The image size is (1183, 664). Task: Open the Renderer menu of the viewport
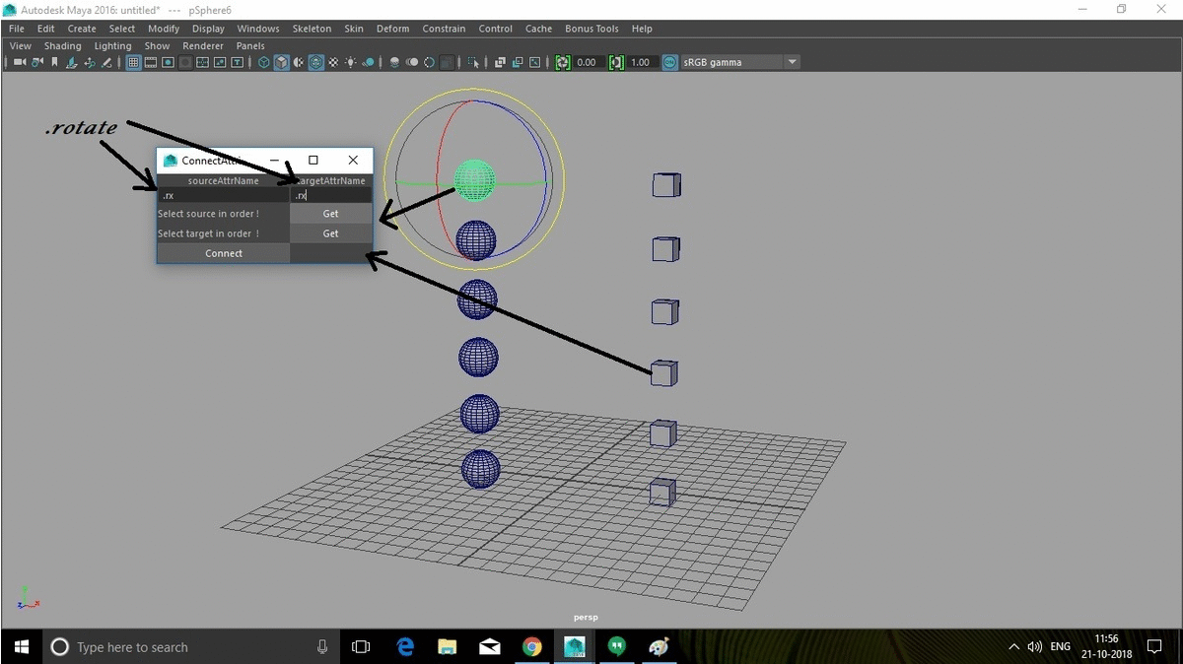(x=203, y=45)
